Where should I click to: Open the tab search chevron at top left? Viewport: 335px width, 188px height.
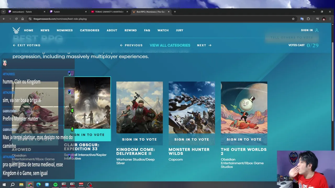pos(3,12)
